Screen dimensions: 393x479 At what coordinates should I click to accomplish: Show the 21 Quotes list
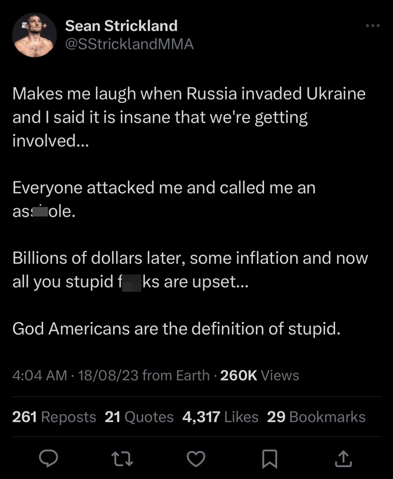click(x=139, y=417)
